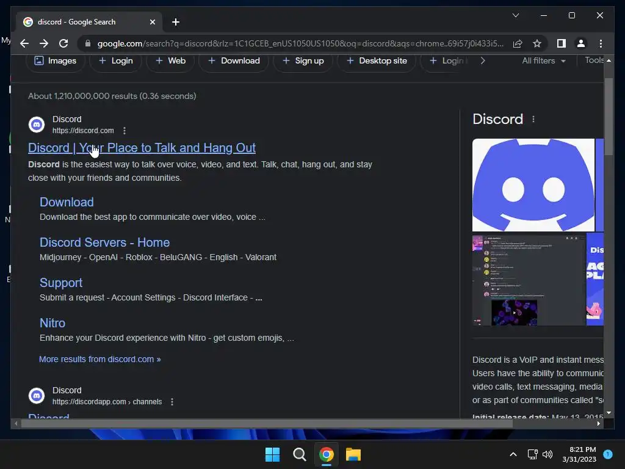625x469 pixels.
Task: Open Discord Your Place to Talk link
Action: pos(142,148)
